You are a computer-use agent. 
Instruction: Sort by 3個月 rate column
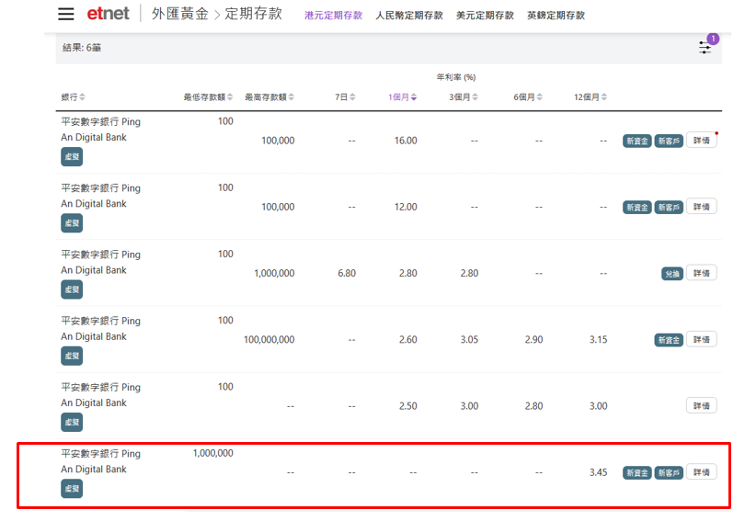(x=464, y=97)
